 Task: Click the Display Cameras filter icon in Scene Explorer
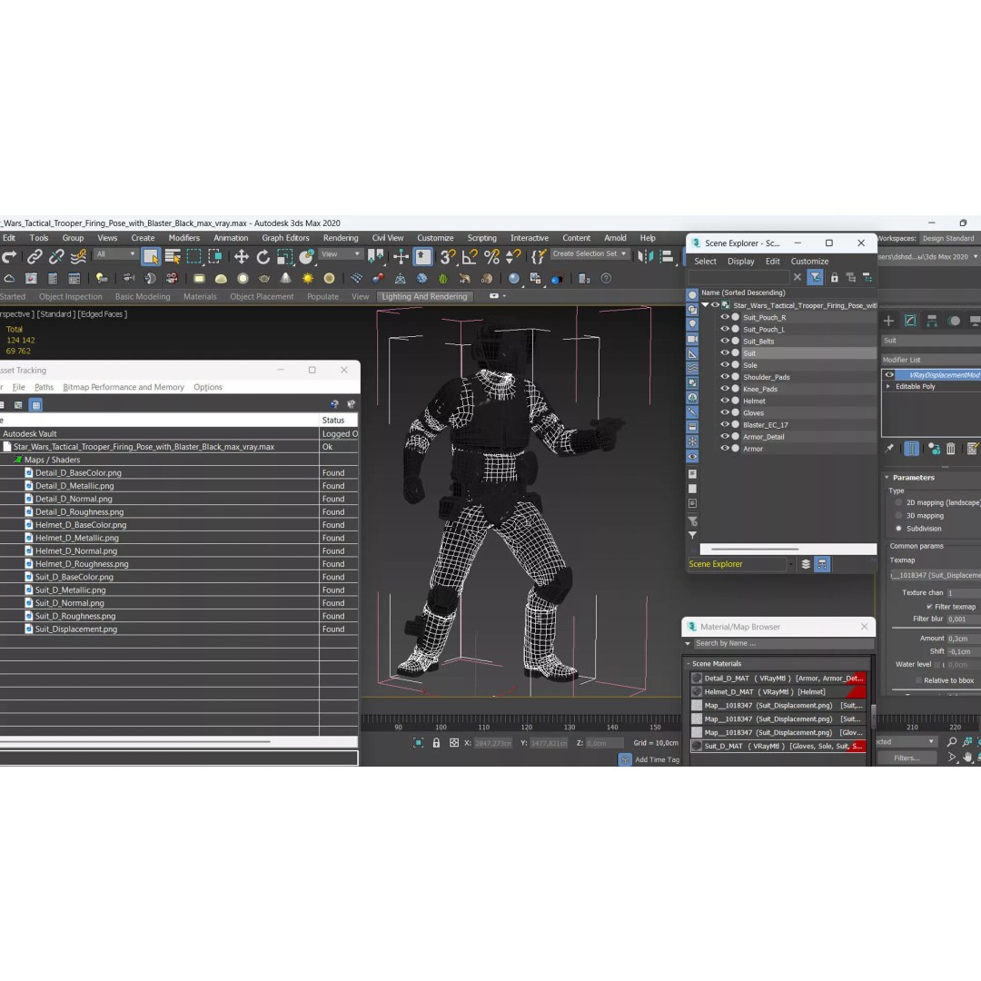click(x=692, y=339)
